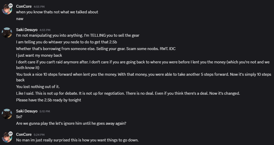Click the 5:24 PM timestamp
The height and width of the screenshot is (145, 274).
(x=39, y=135)
